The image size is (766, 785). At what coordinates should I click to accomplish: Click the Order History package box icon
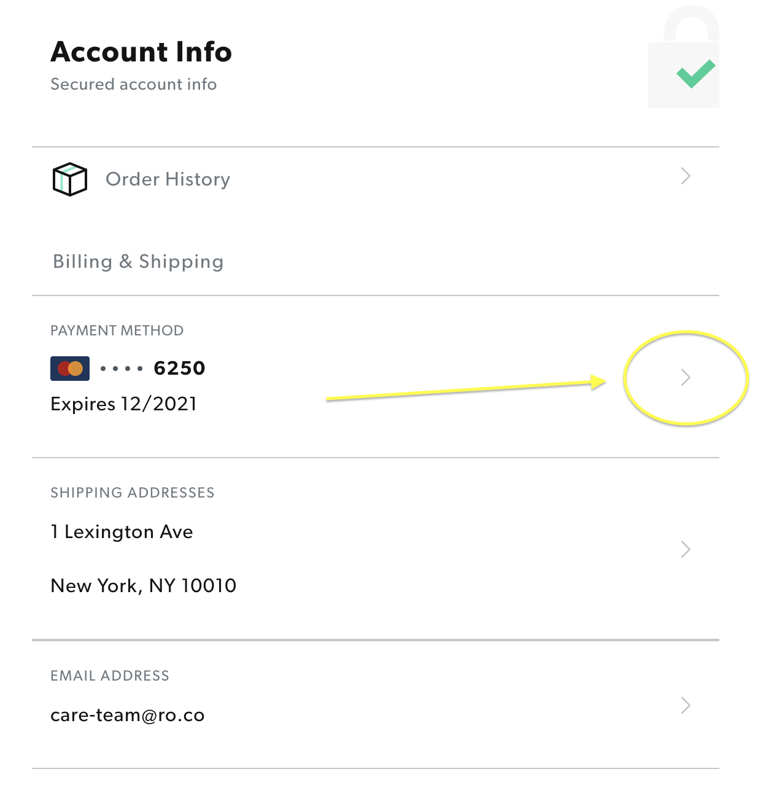tap(70, 179)
